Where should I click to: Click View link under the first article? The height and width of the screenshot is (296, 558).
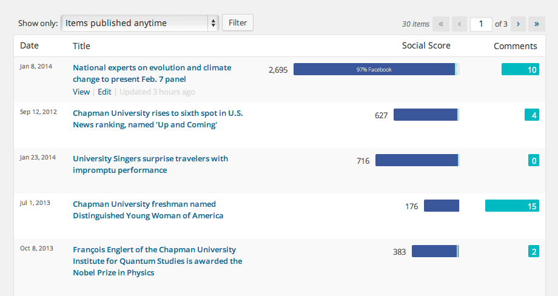pos(81,92)
